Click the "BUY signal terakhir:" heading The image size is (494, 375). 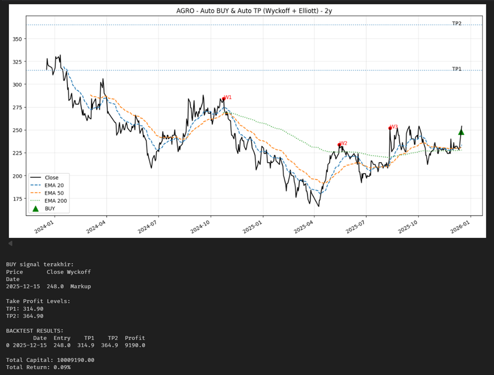coord(40,264)
